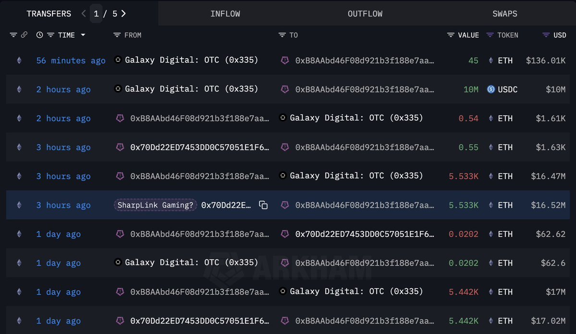This screenshot has width=576, height=334.
Task: Switch to the OUTFLOW tab
Action: click(365, 13)
